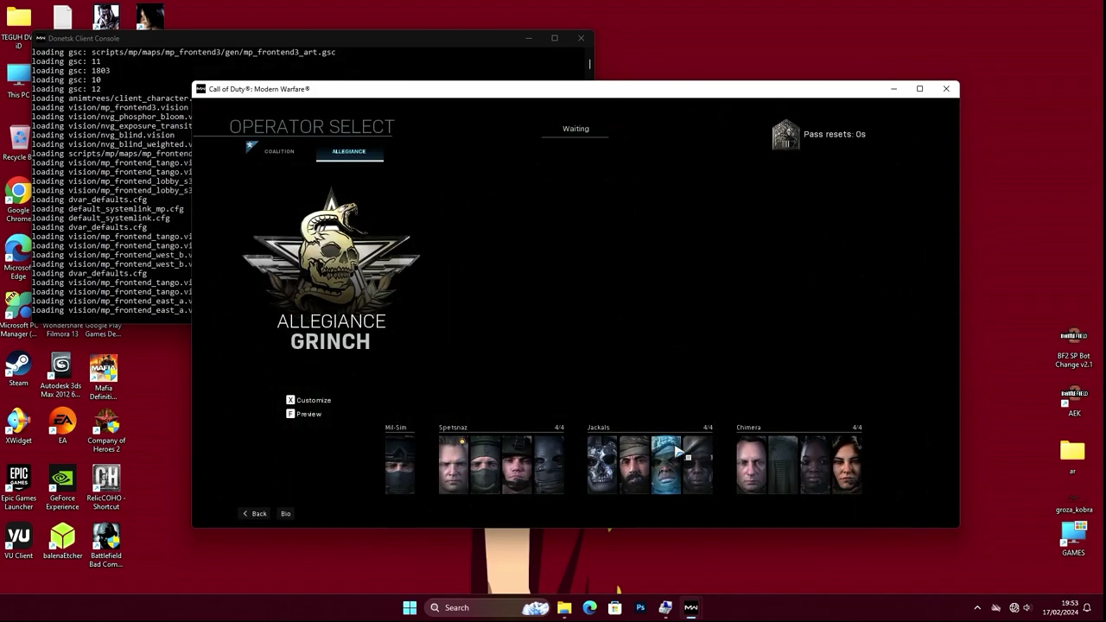The width and height of the screenshot is (1106, 622).
Task: Open Photoshop from the taskbar
Action: click(640, 607)
